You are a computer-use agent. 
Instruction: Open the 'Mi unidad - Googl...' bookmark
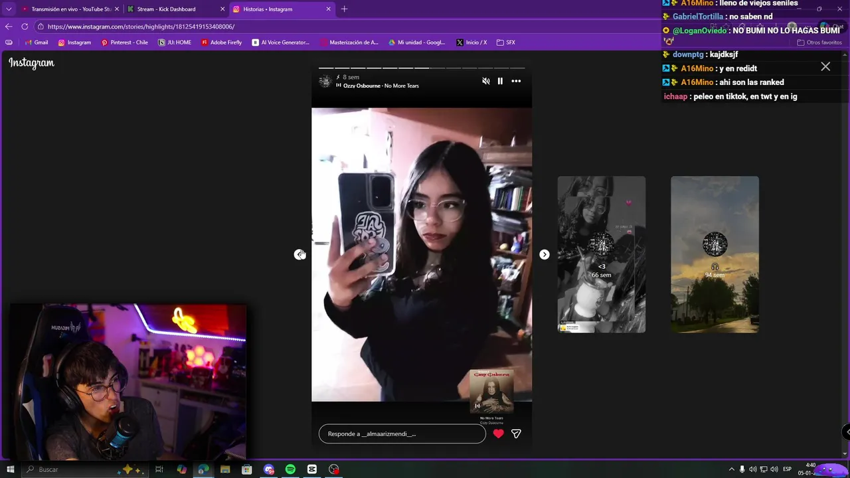pyautogui.click(x=416, y=42)
